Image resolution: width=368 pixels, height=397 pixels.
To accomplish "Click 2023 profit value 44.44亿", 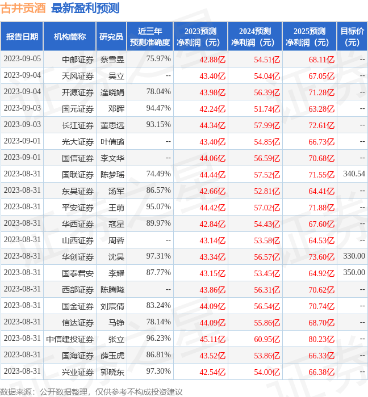I will [212, 175].
